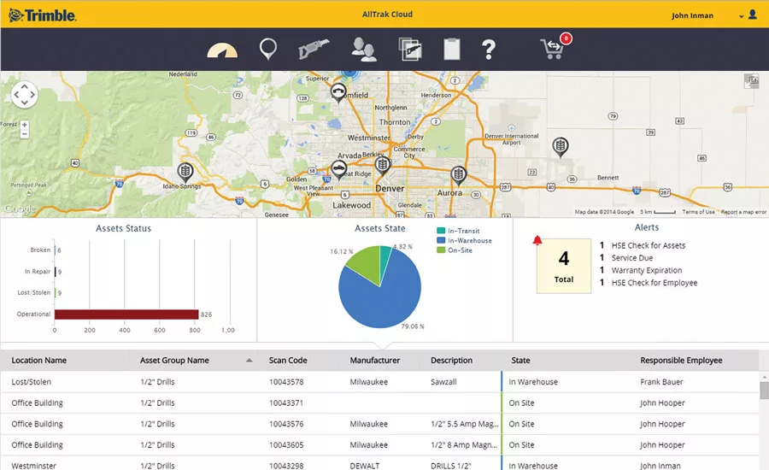
Task: Select the vehicle marker near Wheat Ridge
Action: 338,170
